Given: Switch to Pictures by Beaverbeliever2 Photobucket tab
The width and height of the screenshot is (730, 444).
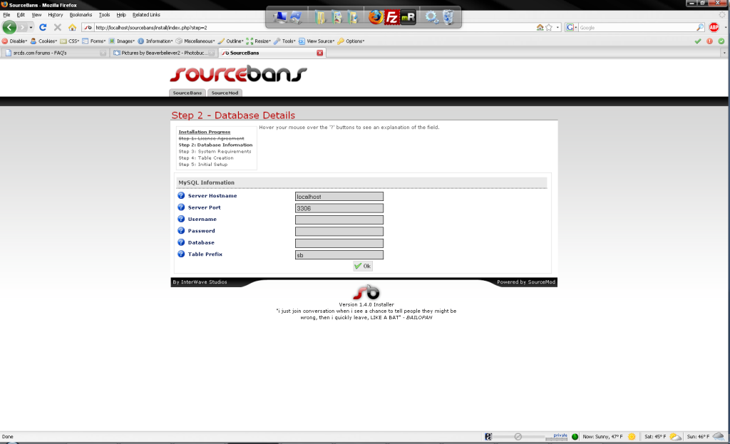Looking at the screenshot, I should pyautogui.click(x=164, y=53).
